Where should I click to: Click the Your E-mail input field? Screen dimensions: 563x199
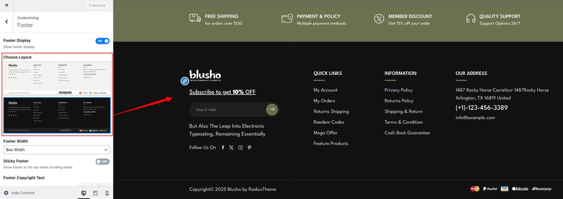(x=228, y=110)
